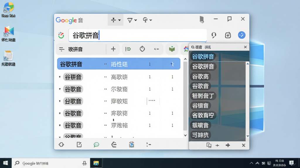The height and width of the screenshot is (168, 300).
Task: Click the colon-dash icon in the bottom toolbar
Action: click(x=149, y=145)
